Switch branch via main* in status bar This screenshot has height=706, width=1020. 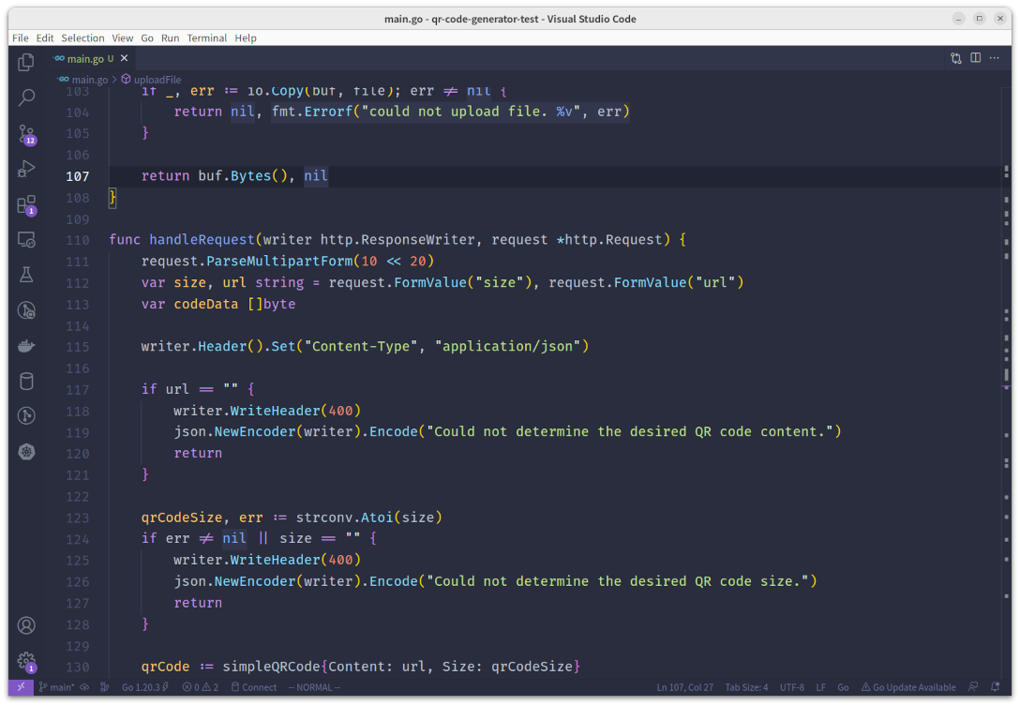click(56, 687)
